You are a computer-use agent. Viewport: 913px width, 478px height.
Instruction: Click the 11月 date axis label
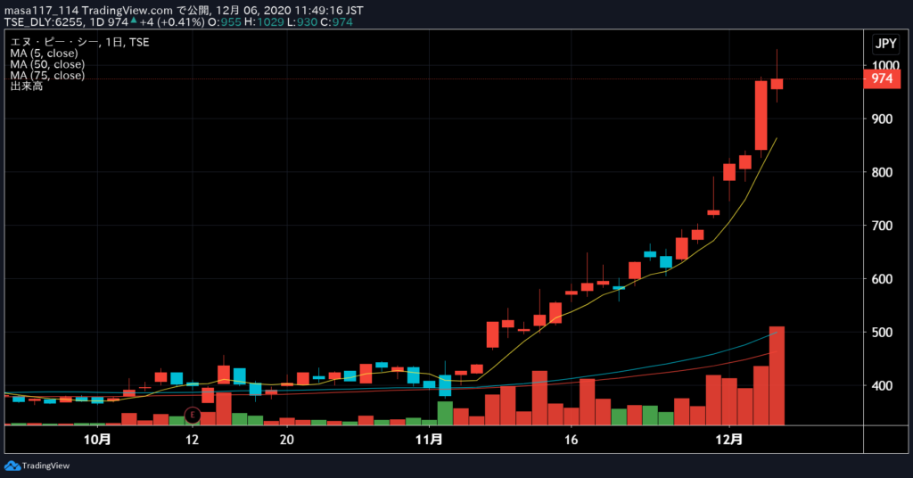(x=429, y=440)
